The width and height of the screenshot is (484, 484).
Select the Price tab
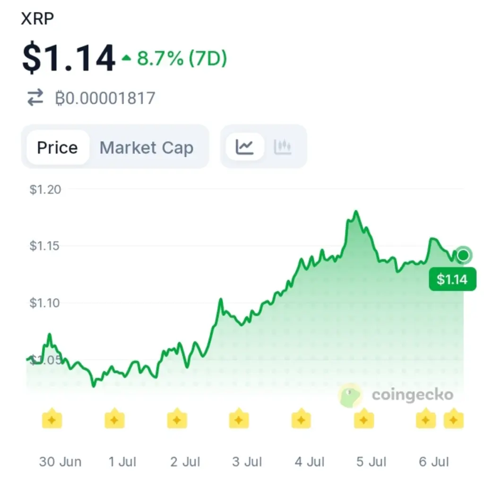click(58, 147)
